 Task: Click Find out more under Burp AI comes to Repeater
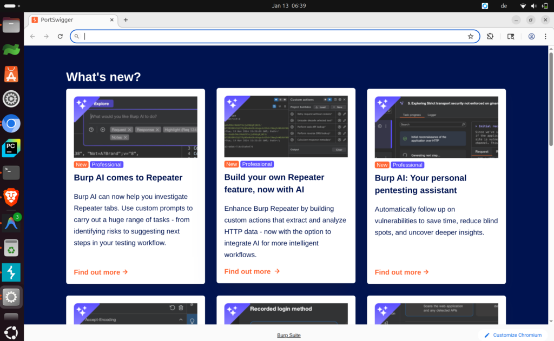point(101,272)
